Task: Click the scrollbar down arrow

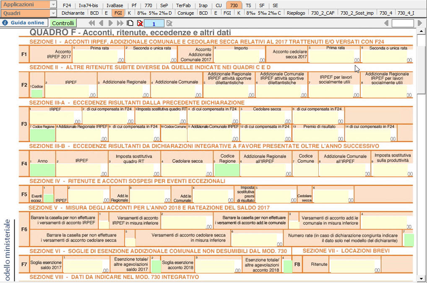Action: point(421,279)
